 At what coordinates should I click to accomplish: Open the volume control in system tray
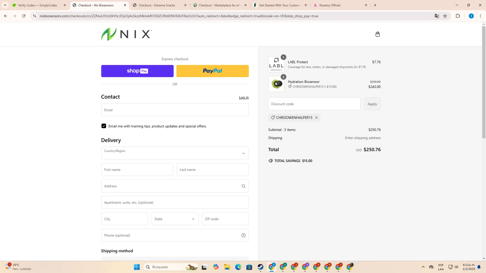(x=457, y=267)
